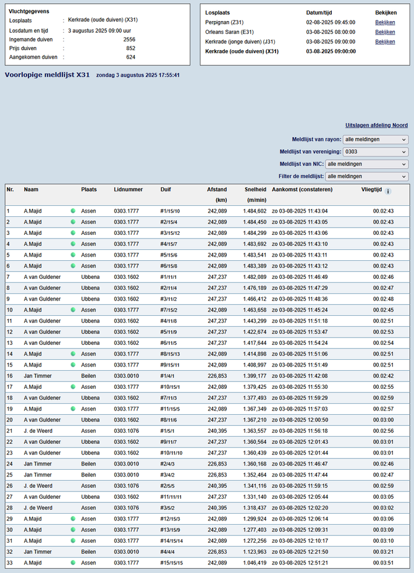
Task: Click green status dot in row 1
Action: click(73, 211)
